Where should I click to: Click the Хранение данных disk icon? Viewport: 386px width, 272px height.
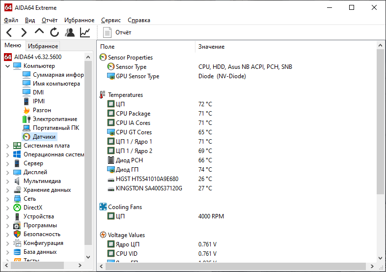(x=17, y=190)
